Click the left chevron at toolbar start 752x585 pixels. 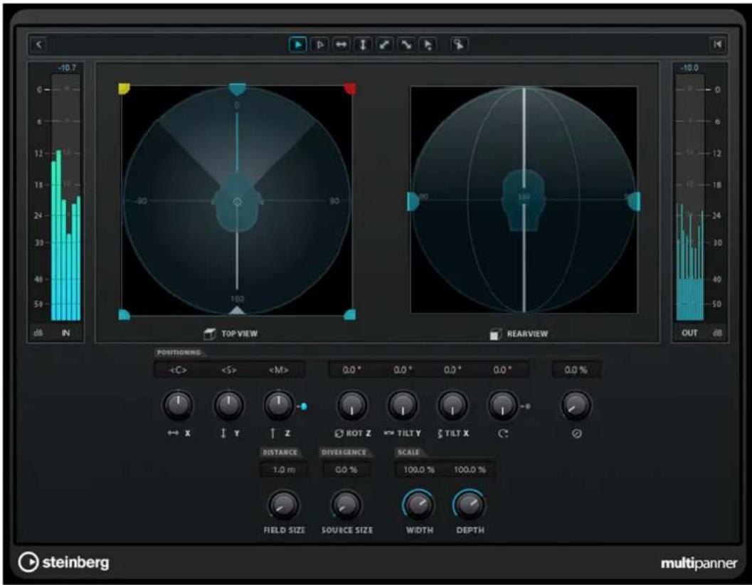[x=39, y=45]
